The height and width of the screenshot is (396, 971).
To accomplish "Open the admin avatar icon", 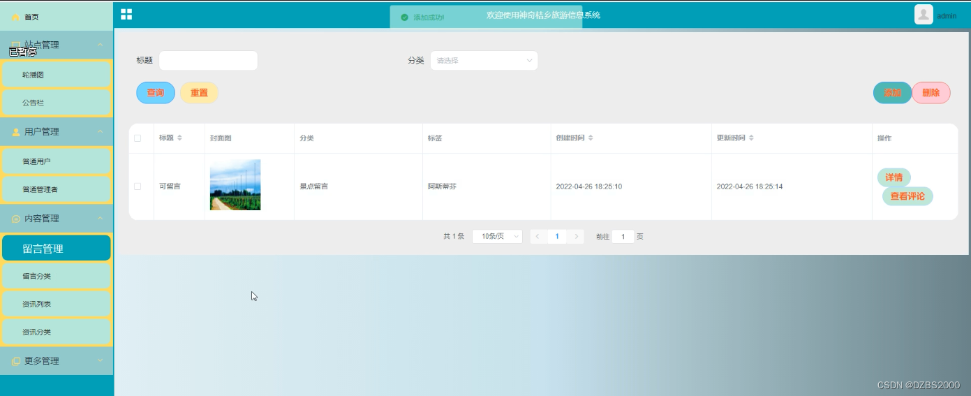I will [x=924, y=15].
